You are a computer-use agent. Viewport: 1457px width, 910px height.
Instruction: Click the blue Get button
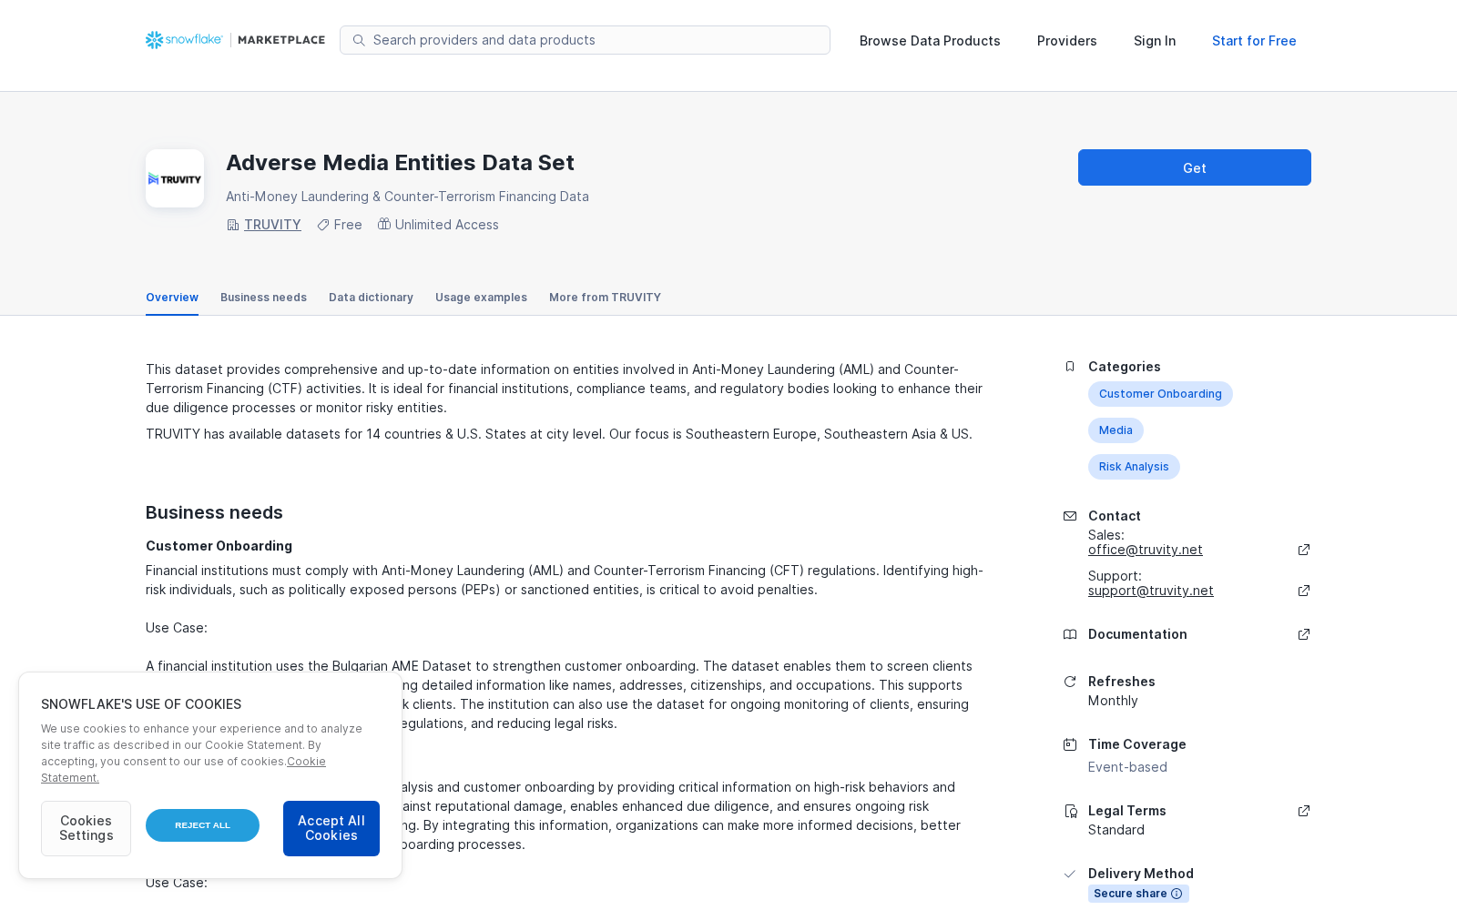pyautogui.click(x=1195, y=167)
